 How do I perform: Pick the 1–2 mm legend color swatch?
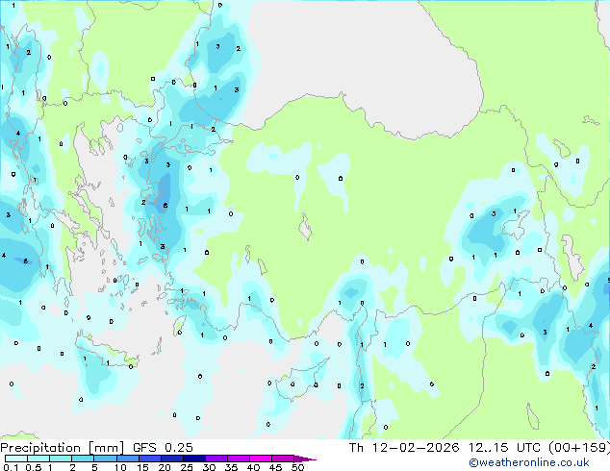coord(61,459)
